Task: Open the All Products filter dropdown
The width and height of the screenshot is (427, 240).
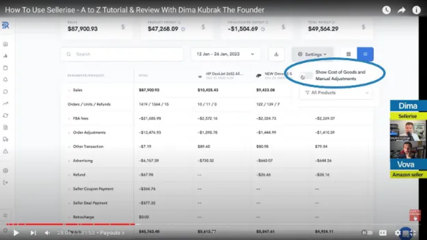Action: (x=336, y=93)
